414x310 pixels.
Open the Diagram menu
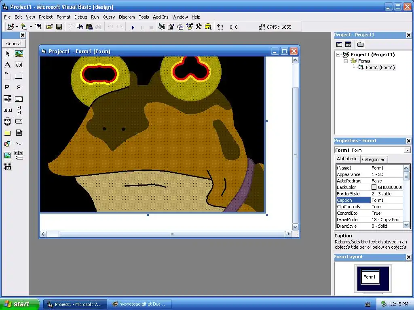pos(127,17)
